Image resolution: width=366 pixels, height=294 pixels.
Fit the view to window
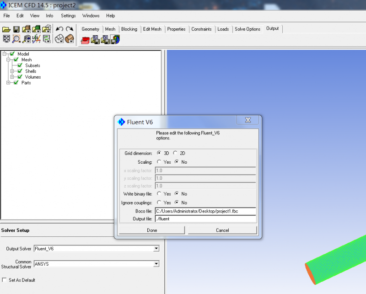pyautogui.click(x=6, y=39)
